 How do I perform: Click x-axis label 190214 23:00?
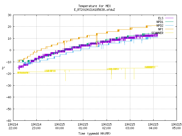pyautogui.click(x=36, y=126)
